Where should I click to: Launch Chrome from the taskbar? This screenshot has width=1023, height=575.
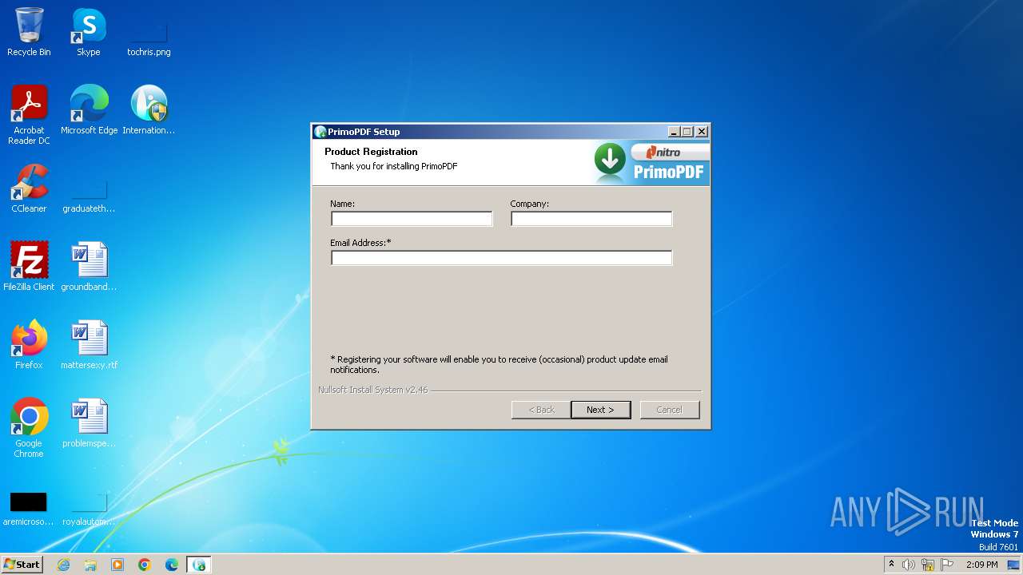[x=145, y=565]
